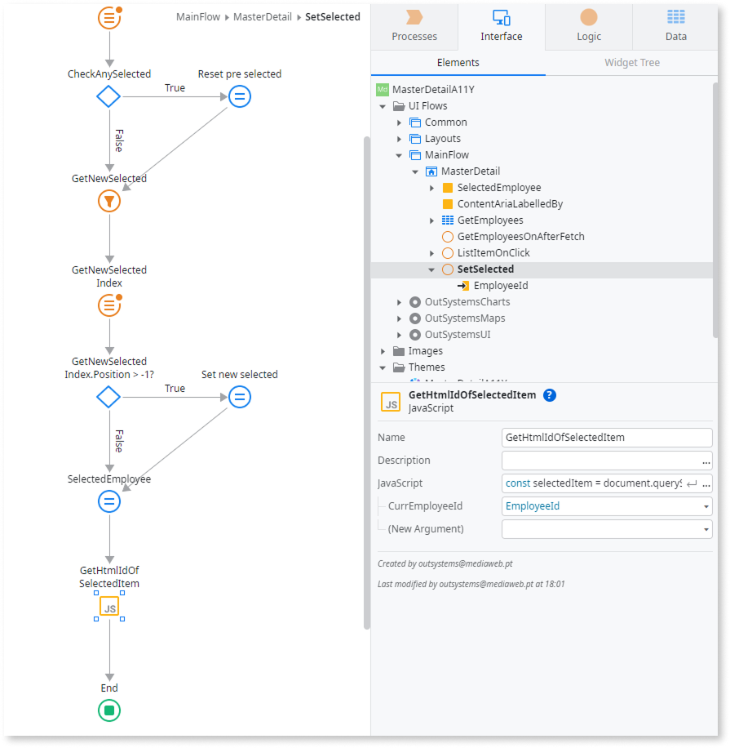
Task: Click the True label near CheckAnySelected
Action: click(x=175, y=87)
